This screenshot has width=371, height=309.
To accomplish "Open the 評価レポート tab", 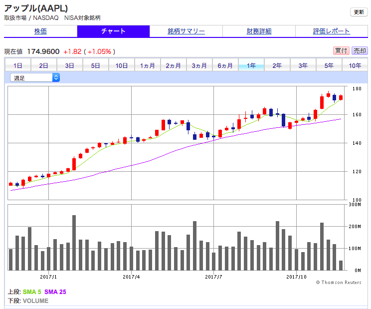I will (332, 31).
